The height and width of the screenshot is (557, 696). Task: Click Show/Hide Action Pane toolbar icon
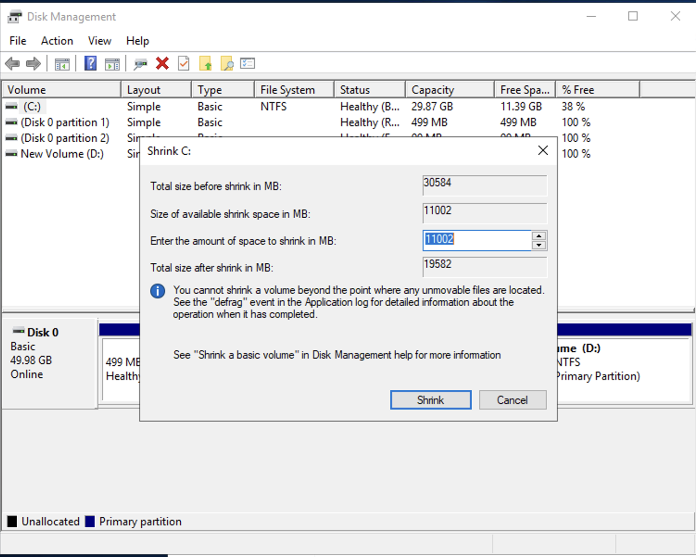coord(112,64)
